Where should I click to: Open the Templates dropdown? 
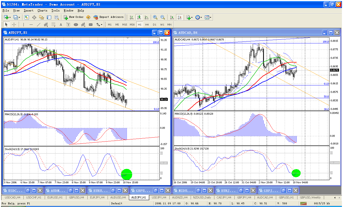(208, 17)
